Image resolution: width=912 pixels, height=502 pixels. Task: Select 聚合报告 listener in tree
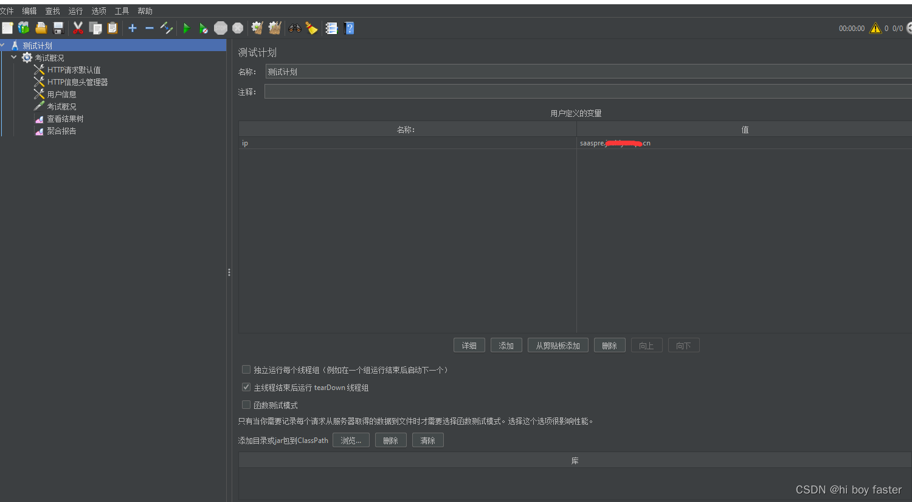[61, 131]
